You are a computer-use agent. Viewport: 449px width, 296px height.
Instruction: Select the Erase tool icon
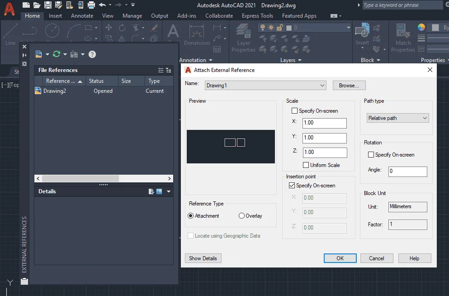point(154,28)
